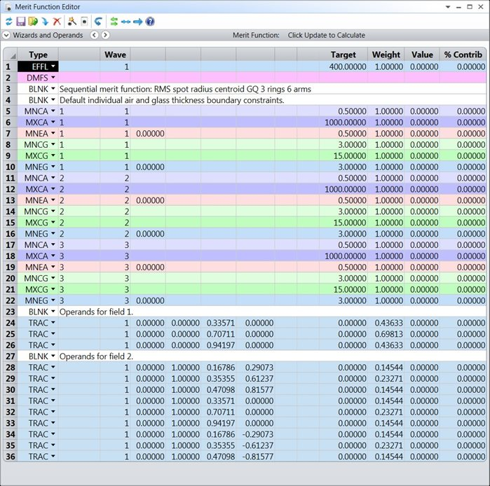Click the Update merit function refresh icon
The width and height of the screenshot is (490, 486).
8,22
